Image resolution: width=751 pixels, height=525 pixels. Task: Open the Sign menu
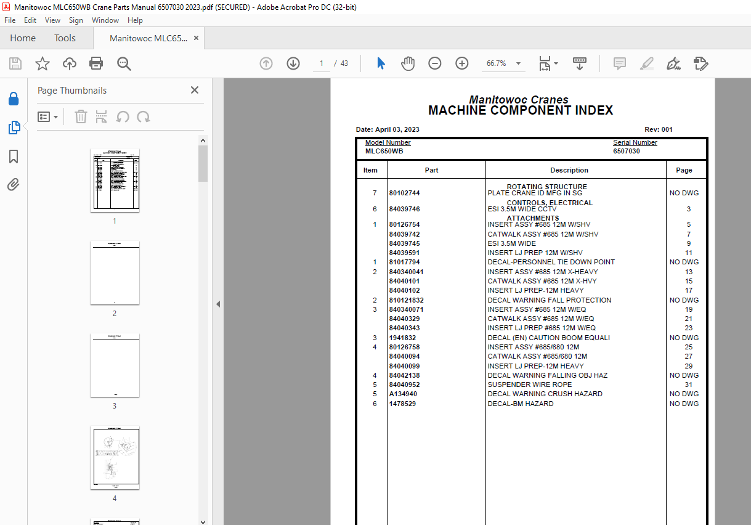(x=76, y=20)
